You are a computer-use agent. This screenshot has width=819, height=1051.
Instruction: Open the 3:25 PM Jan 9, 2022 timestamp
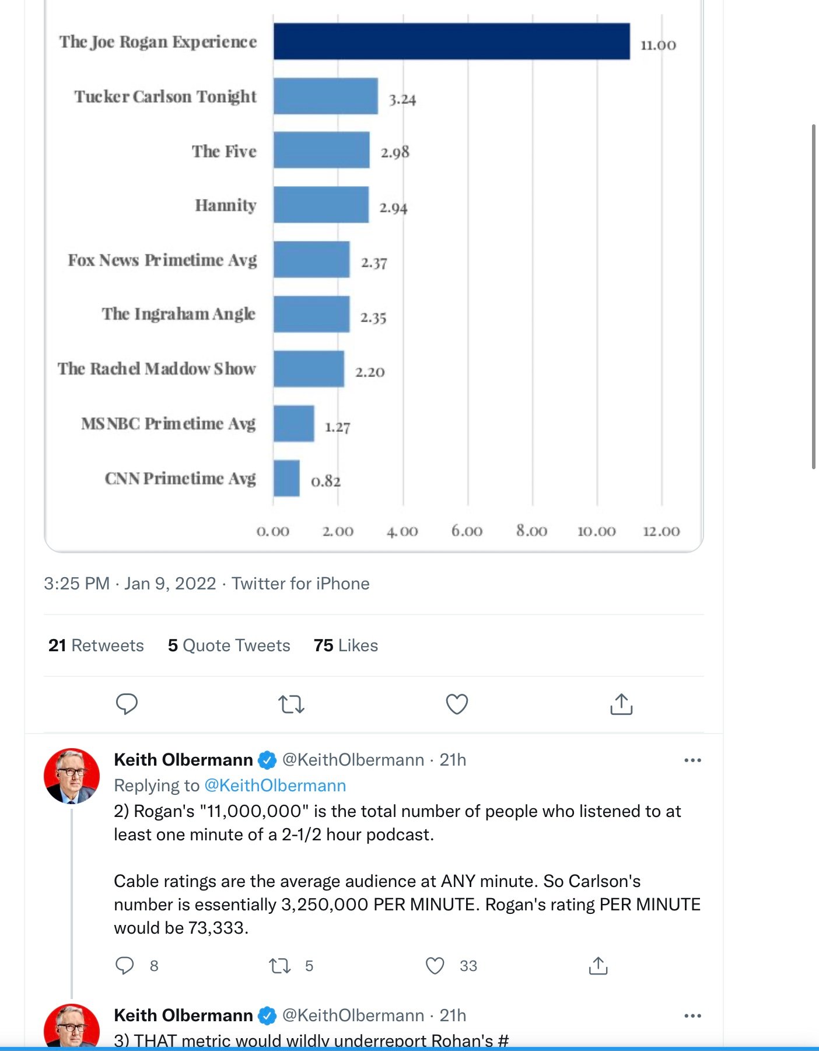[x=130, y=584]
